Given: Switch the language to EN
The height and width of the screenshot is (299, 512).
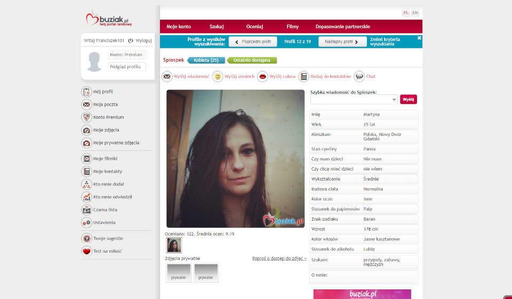Looking at the screenshot, I should pos(415,13).
